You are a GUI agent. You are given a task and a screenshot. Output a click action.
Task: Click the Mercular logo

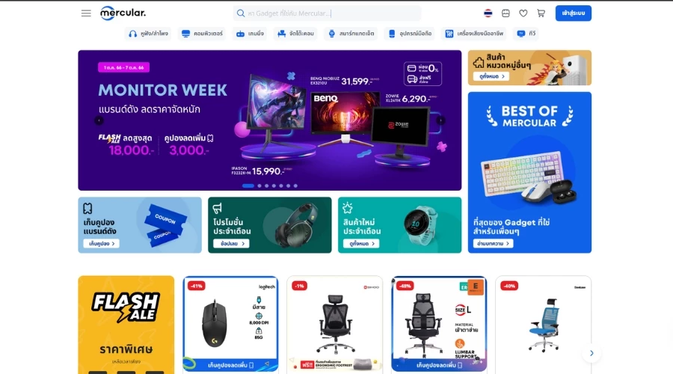[123, 13]
